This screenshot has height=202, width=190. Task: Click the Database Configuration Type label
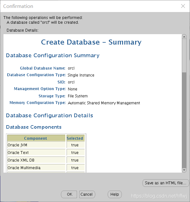[36, 75]
